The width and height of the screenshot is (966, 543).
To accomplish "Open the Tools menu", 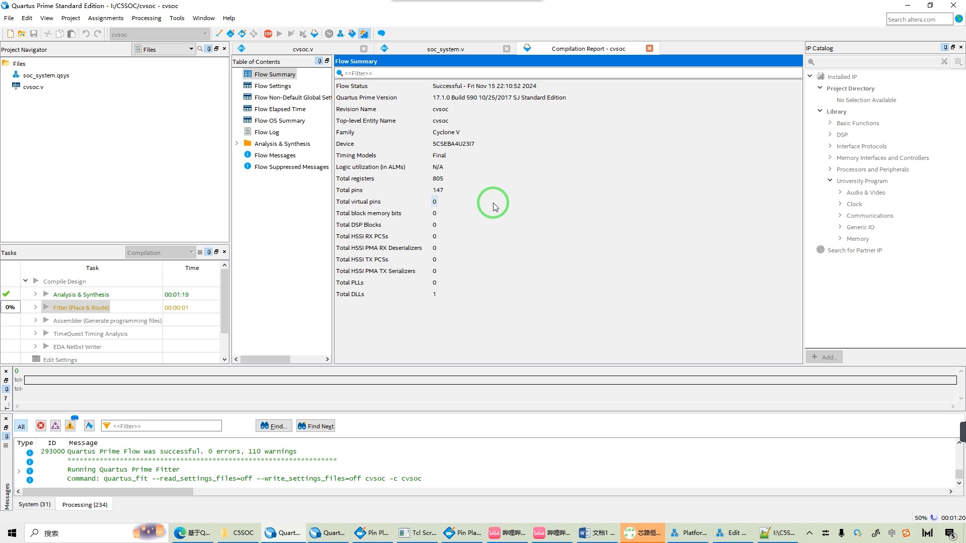I will pos(177,18).
